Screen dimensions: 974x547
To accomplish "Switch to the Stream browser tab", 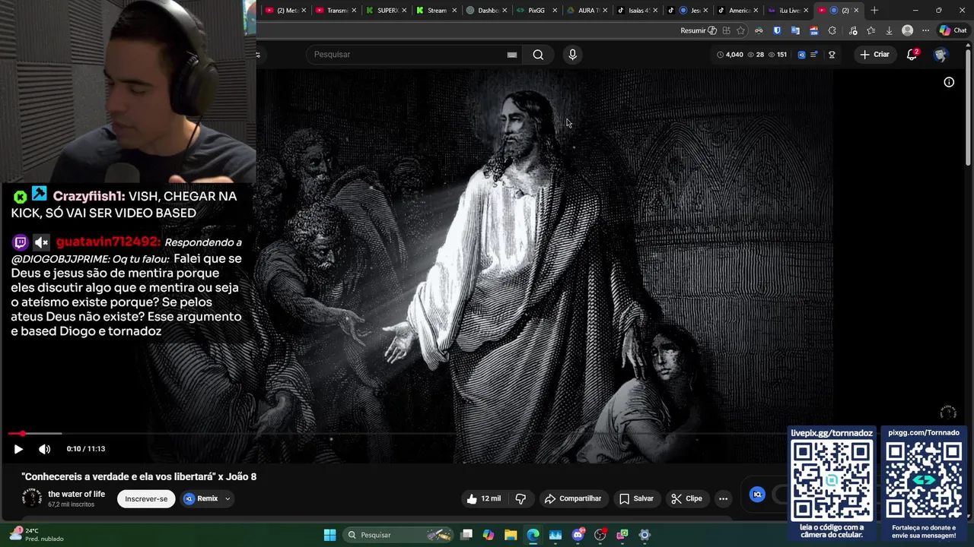I will (x=435, y=11).
